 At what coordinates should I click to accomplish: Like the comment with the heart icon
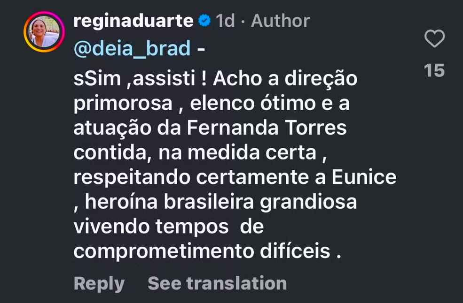(x=434, y=39)
